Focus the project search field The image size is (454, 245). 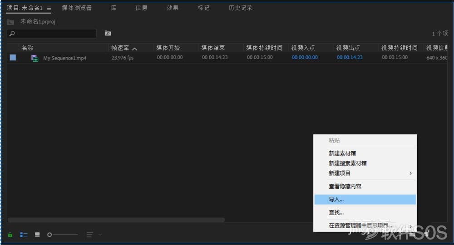coord(52,34)
